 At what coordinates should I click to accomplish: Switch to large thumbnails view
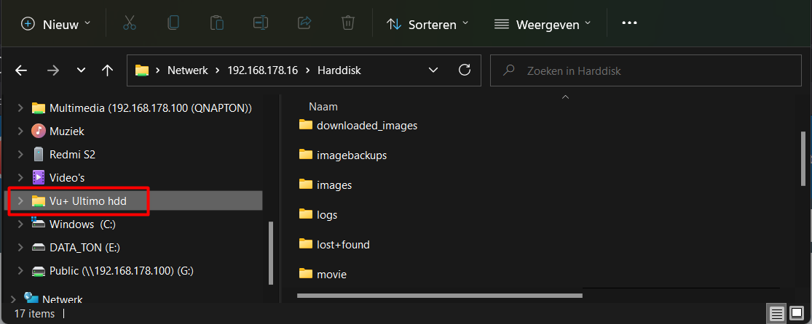(x=797, y=314)
